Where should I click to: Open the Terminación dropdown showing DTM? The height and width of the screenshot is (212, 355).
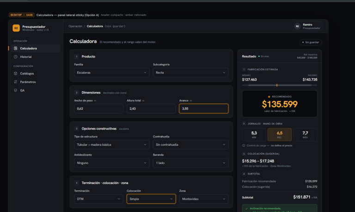tap(98, 199)
